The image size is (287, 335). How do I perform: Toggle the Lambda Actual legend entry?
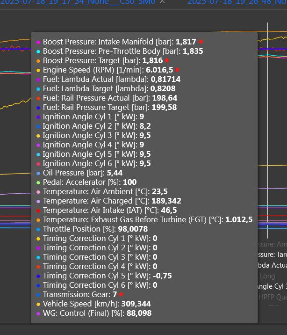point(273,265)
